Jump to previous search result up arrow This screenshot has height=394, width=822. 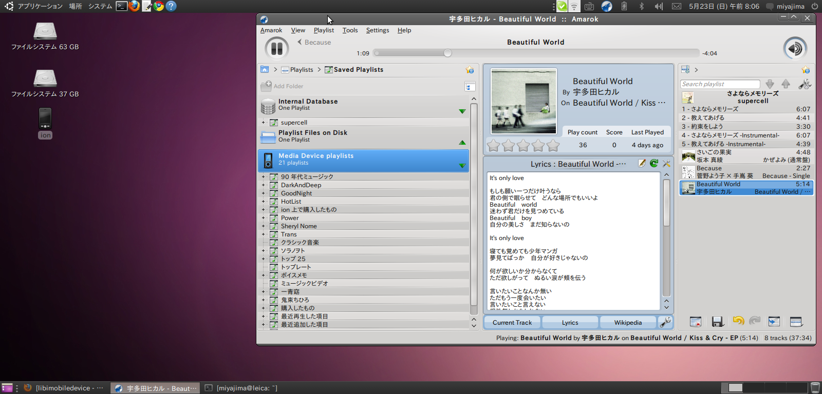click(786, 84)
